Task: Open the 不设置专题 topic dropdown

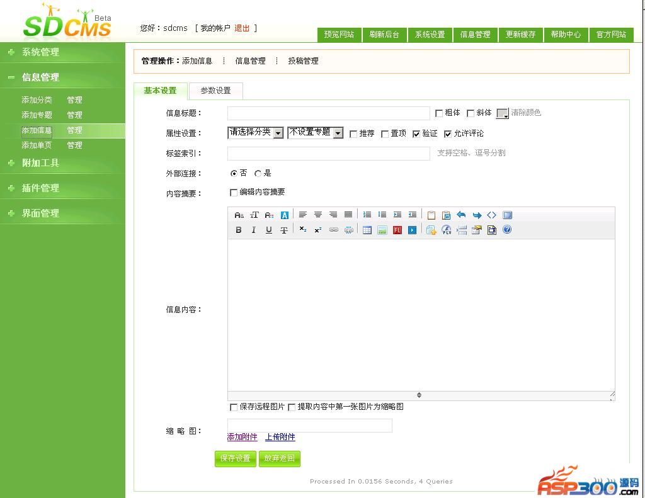Action: (x=315, y=132)
